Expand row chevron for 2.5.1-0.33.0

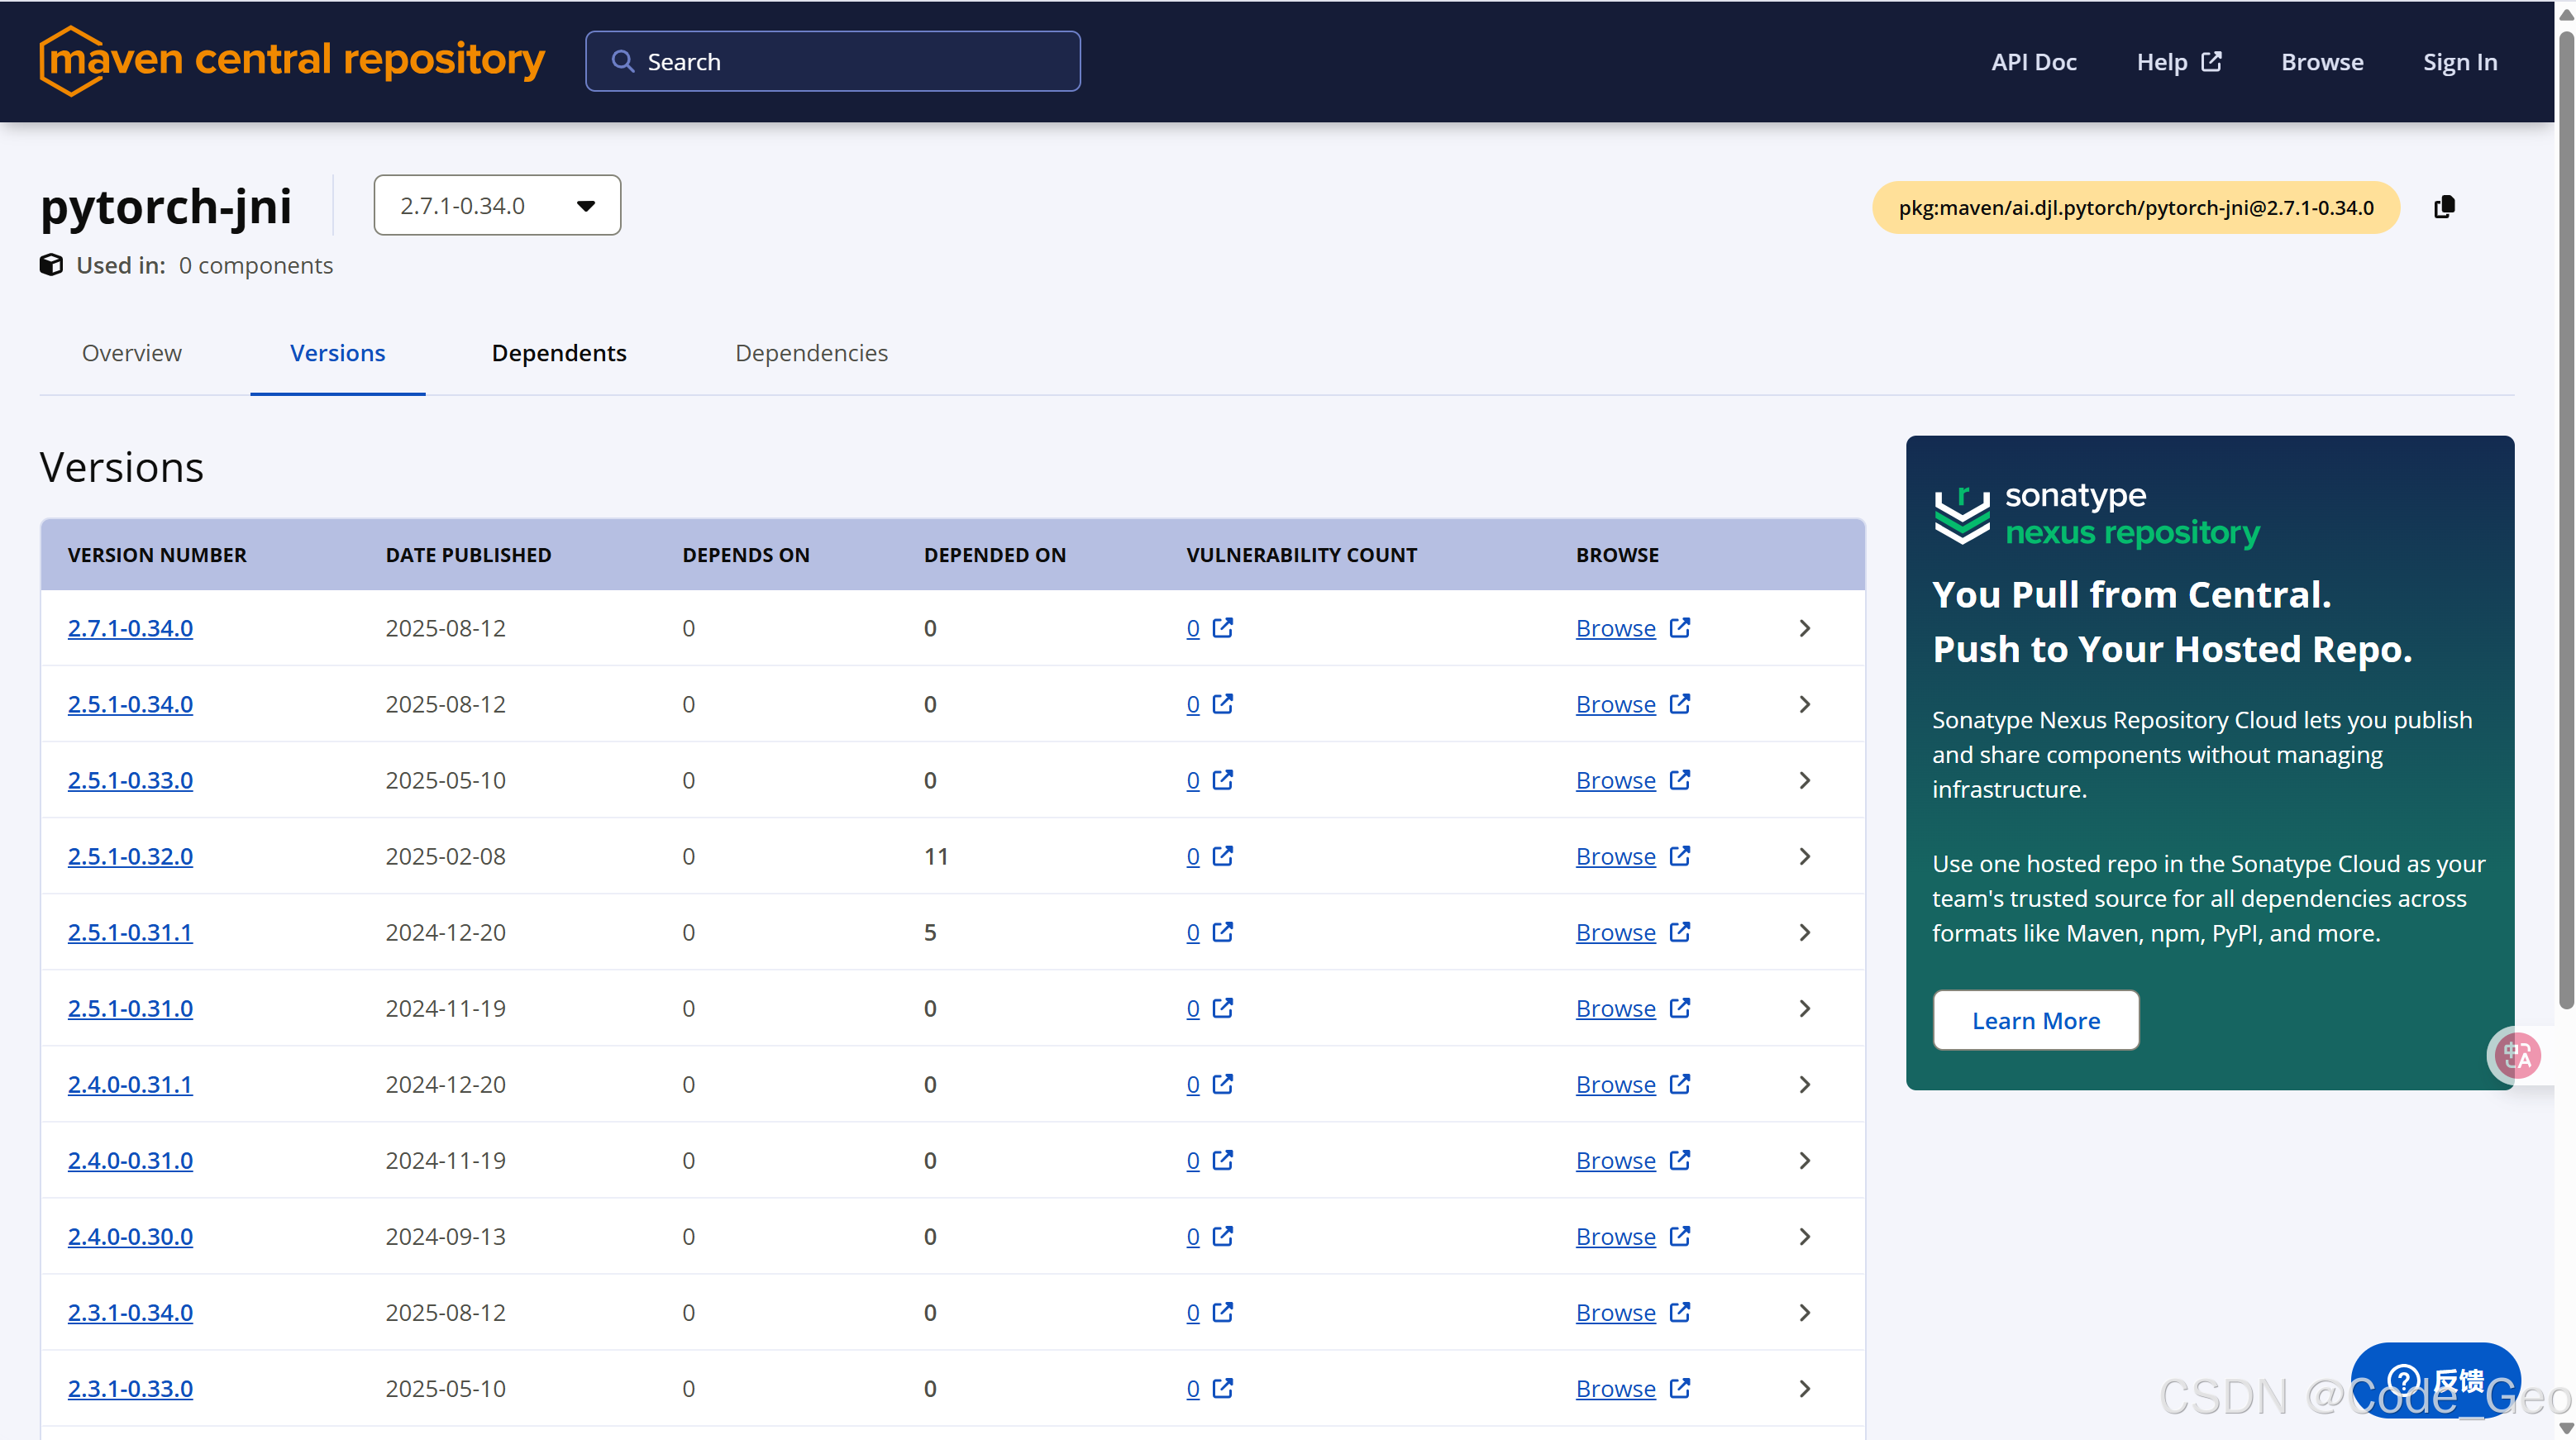coord(1805,780)
